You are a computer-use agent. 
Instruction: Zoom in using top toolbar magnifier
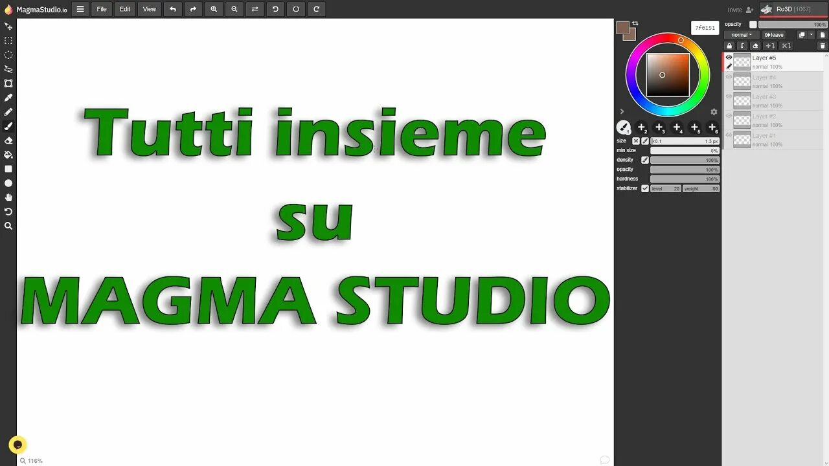pyautogui.click(x=214, y=9)
